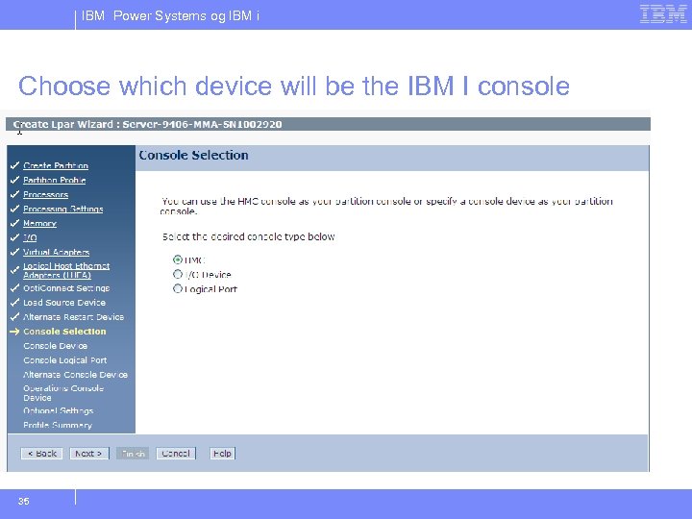Screen dimensions: 692x519
Task: Click the 'Select the desired console type below' text
Action: 249,236
